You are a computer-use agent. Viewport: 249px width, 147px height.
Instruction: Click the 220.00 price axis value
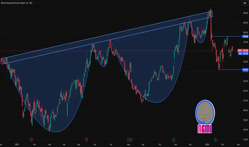pyautogui.click(x=245, y=91)
